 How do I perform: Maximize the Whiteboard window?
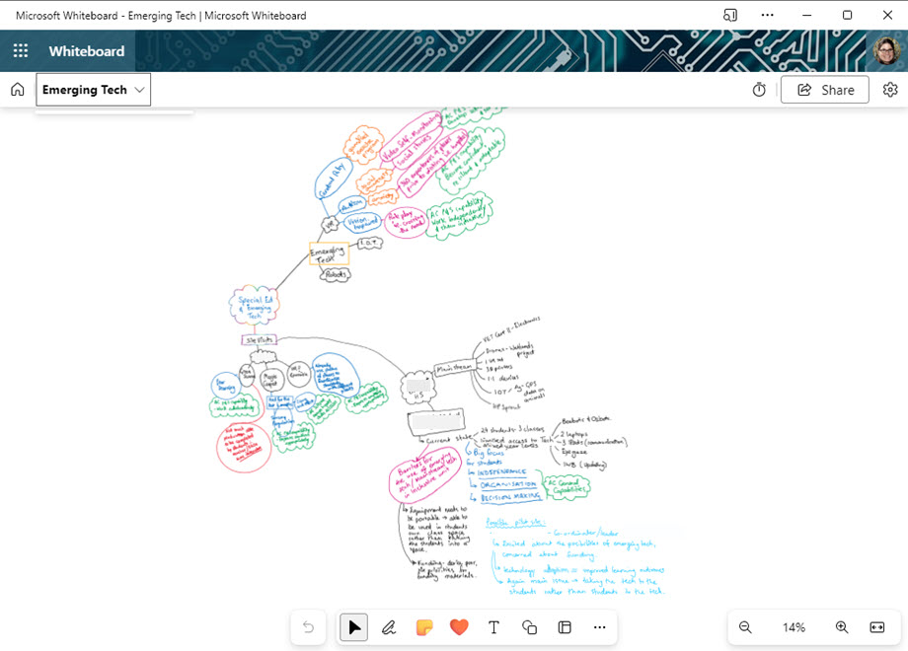[847, 15]
